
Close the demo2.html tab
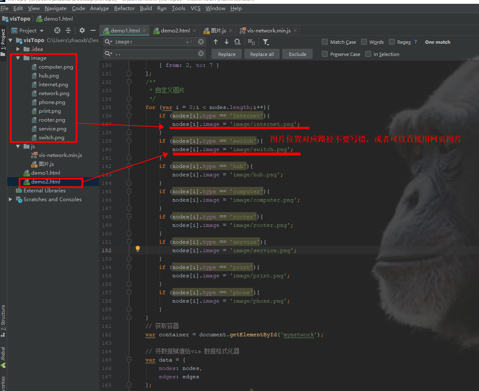click(x=194, y=31)
